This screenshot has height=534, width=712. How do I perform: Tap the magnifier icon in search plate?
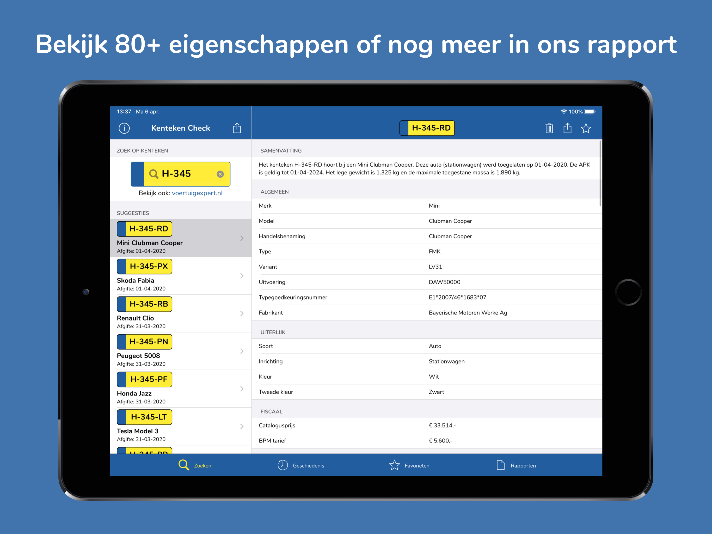pos(154,174)
